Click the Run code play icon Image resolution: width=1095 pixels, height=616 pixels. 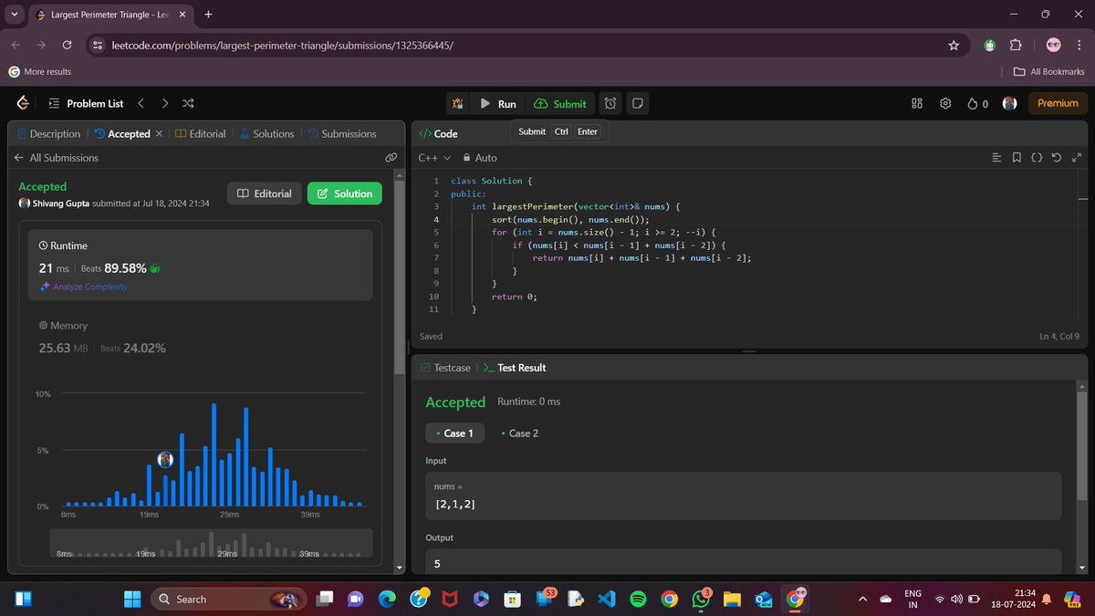486,104
